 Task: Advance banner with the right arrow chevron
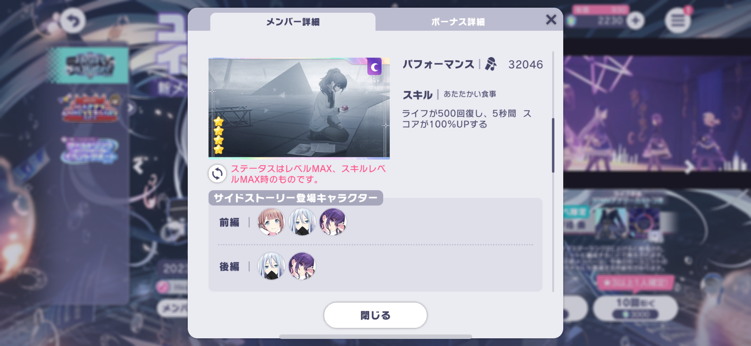pos(689,168)
